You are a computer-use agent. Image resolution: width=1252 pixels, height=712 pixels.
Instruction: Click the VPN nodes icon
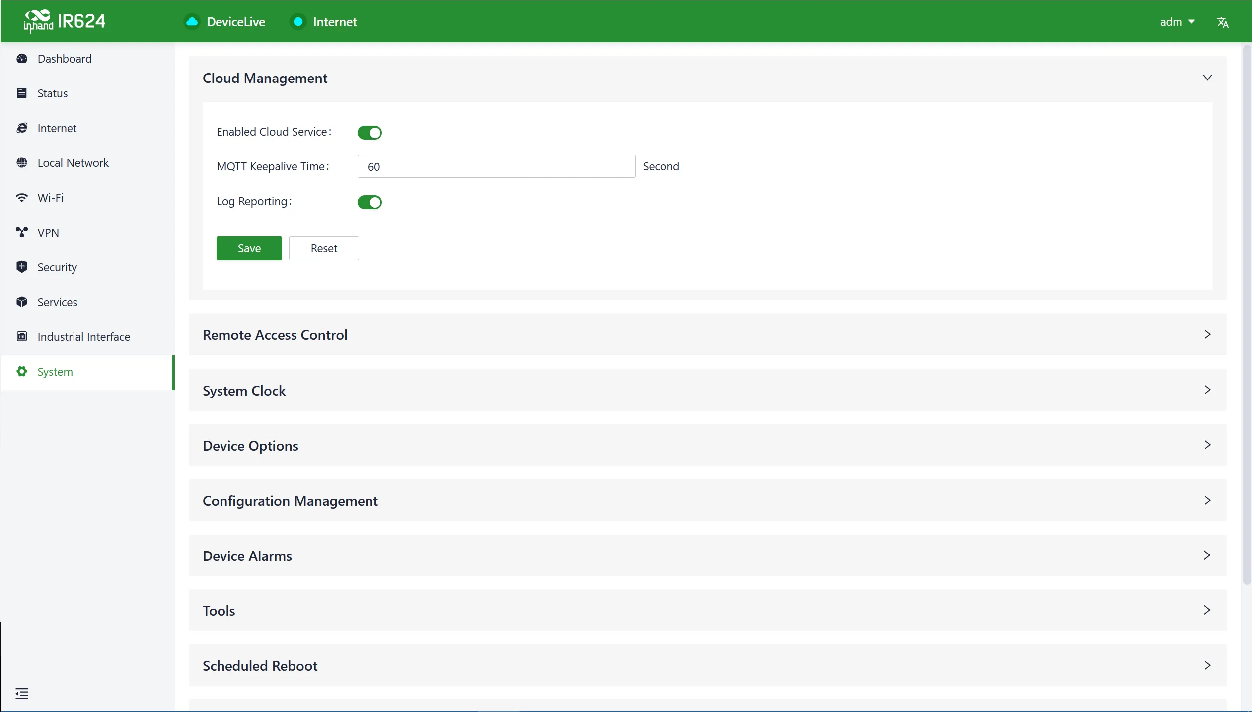pyautogui.click(x=22, y=233)
